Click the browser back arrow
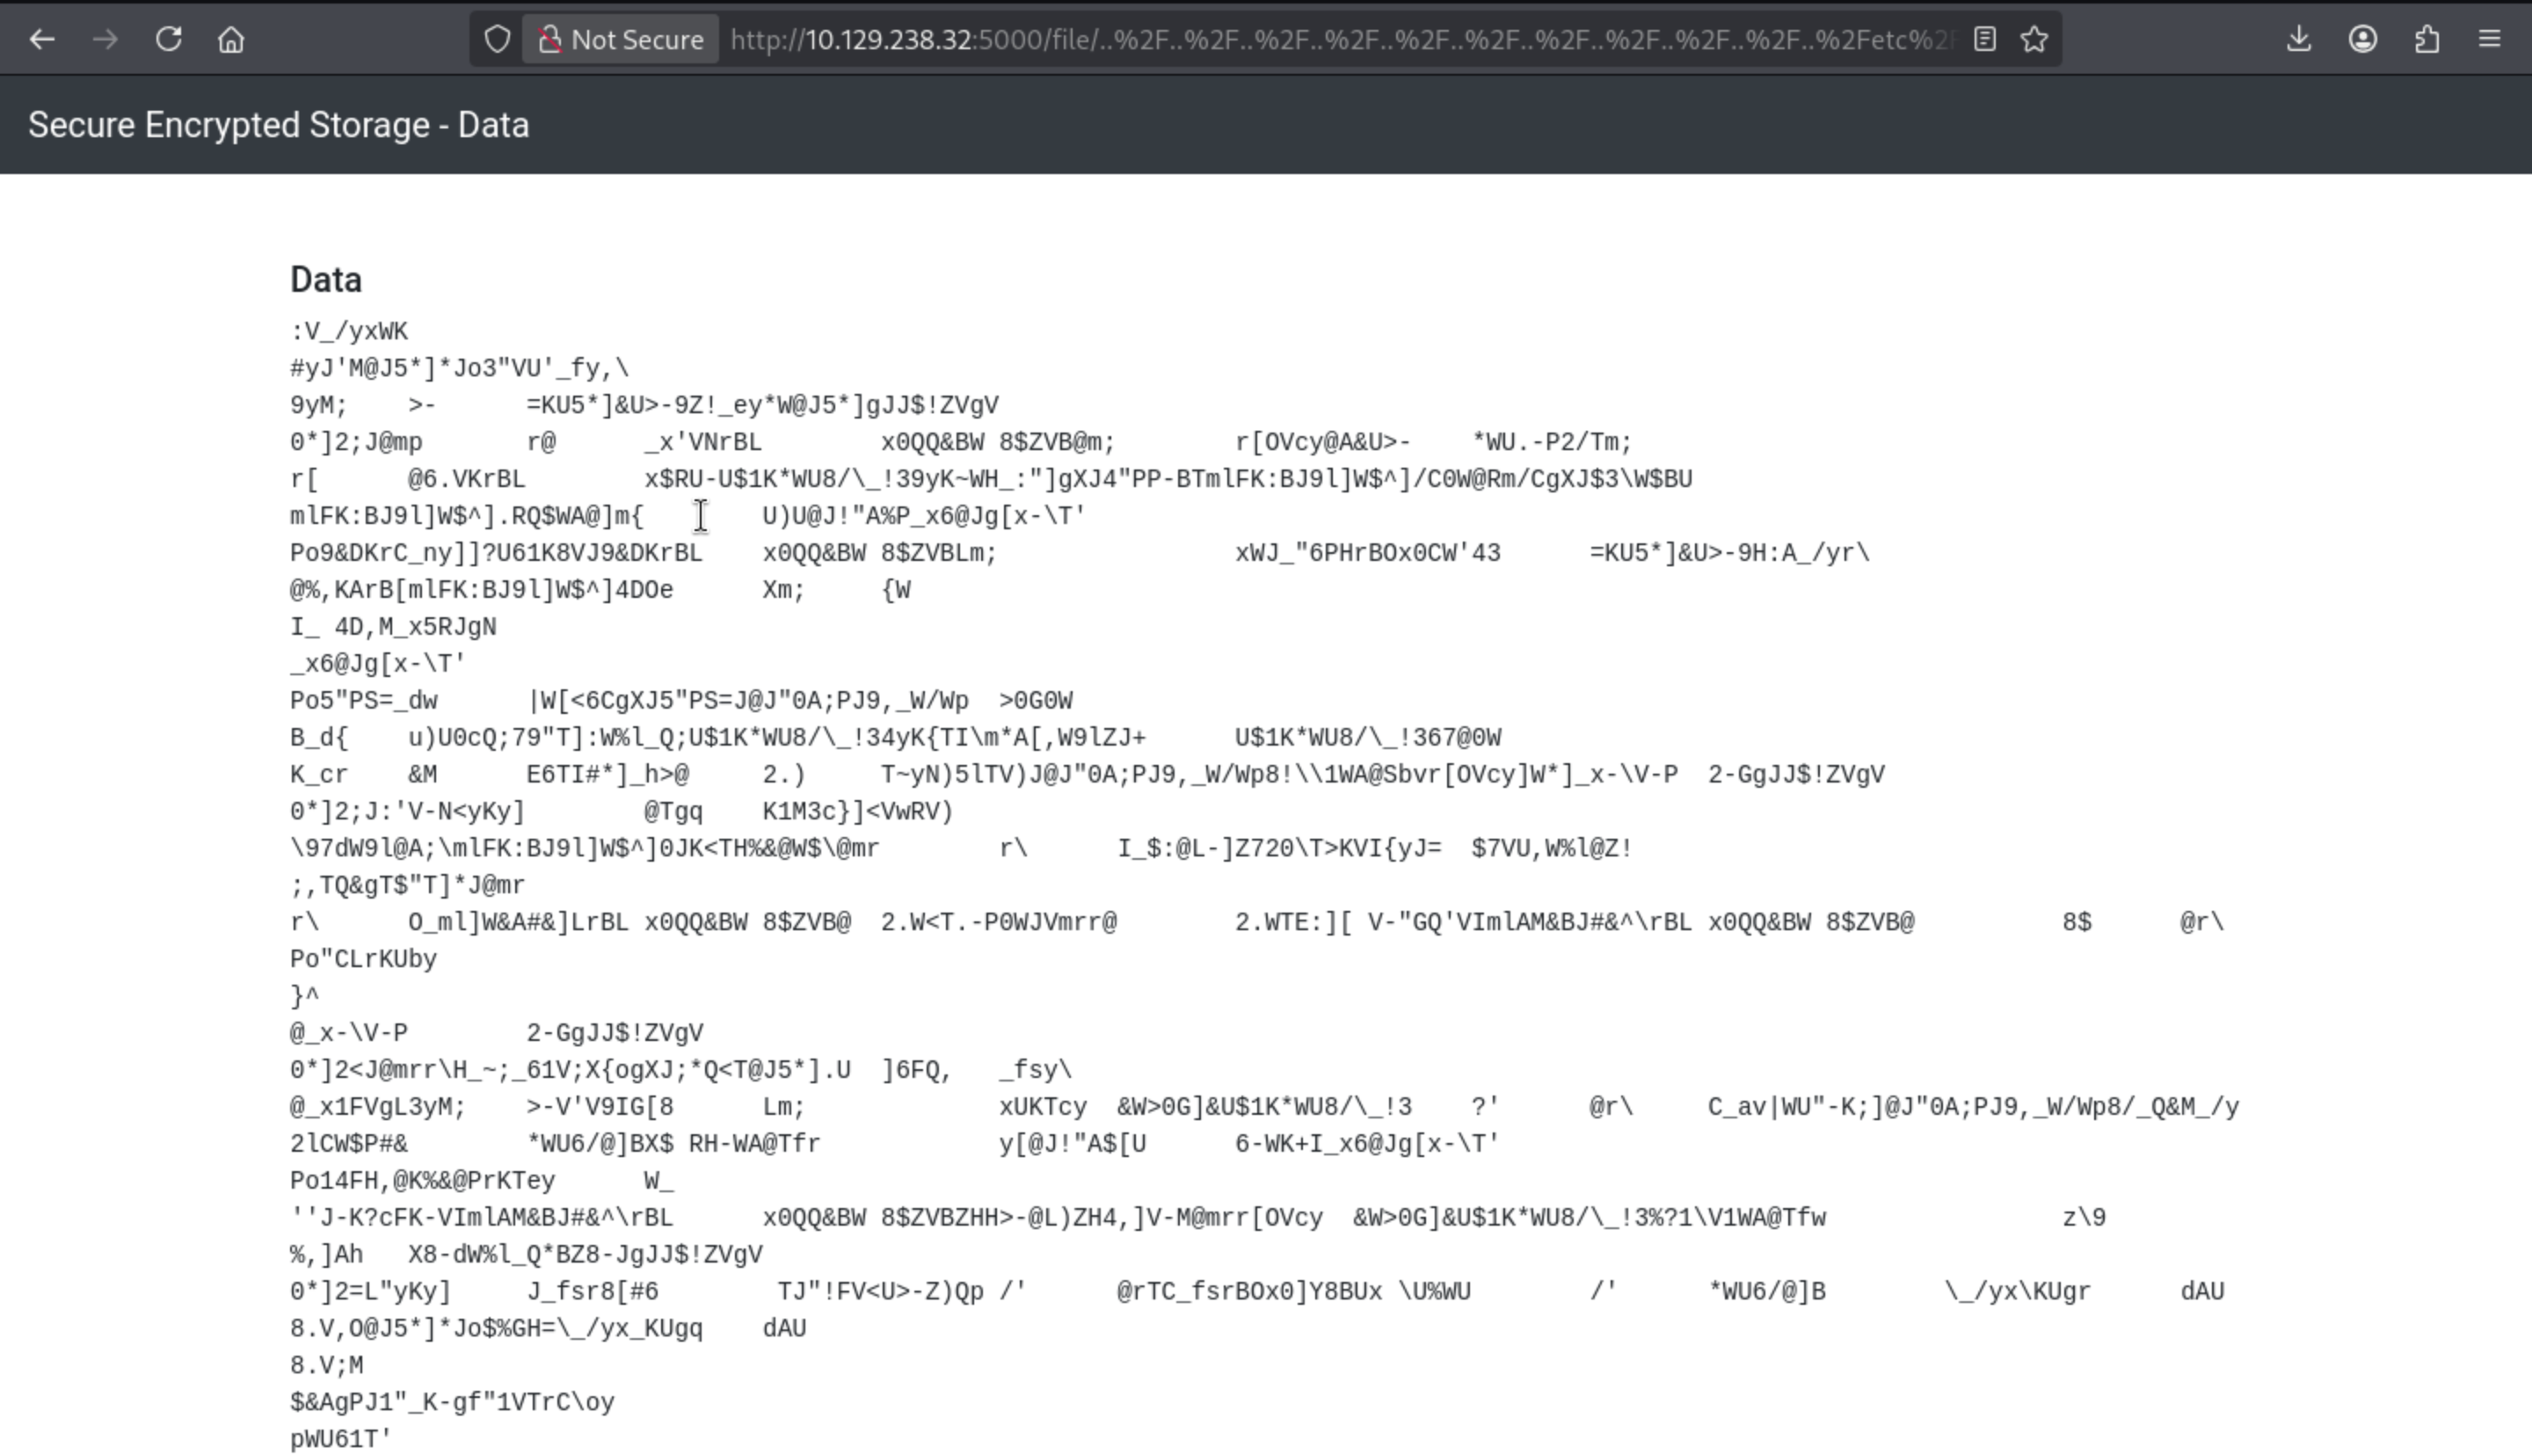2532x1456 pixels. click(x=42, y=39)
